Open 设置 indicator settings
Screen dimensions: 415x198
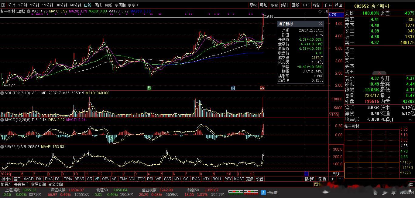click(x=260, y=179)
